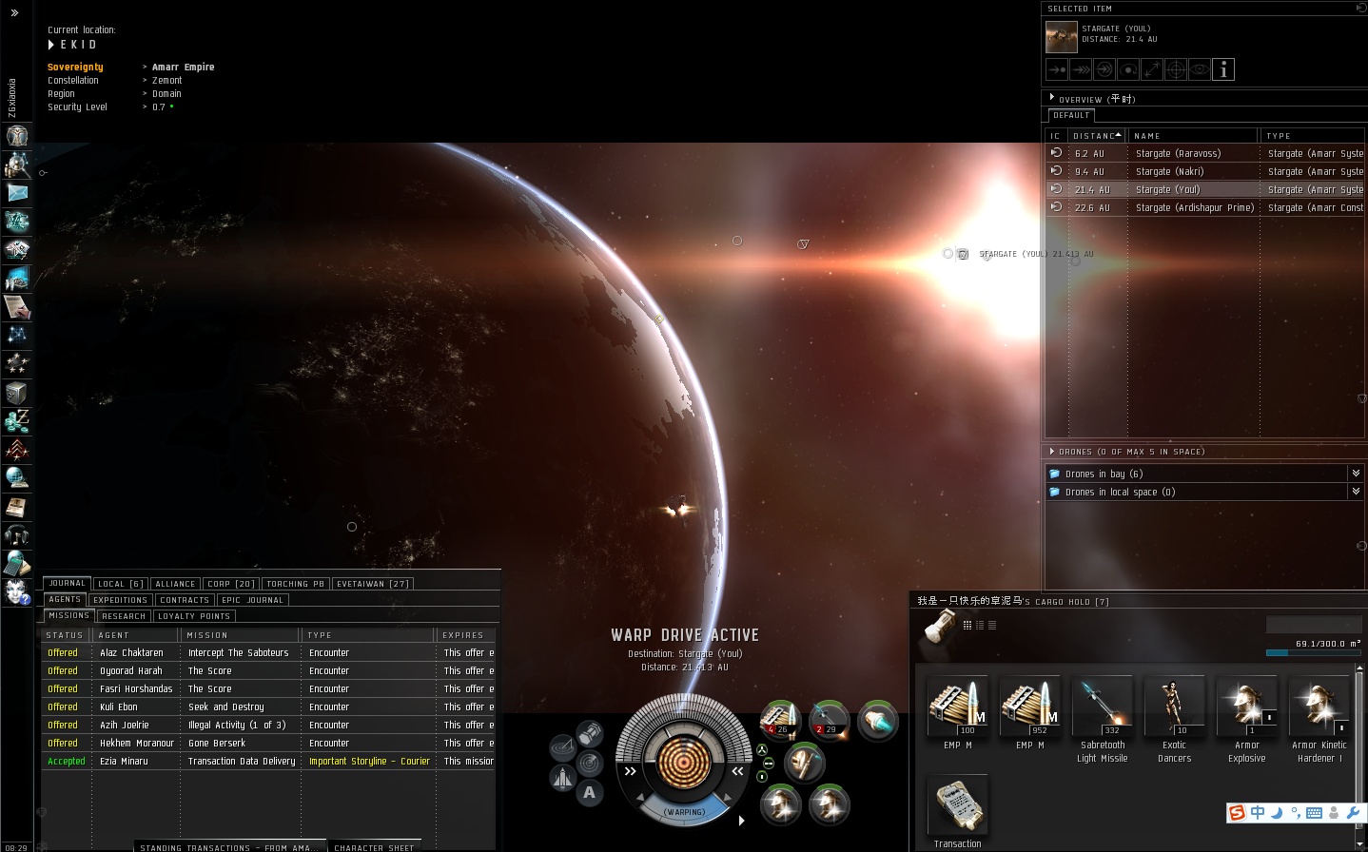Toggle low-slot rack overload button
Image resolution: width=1368 pixels, height=852 pixels.
[x=762, y=777]
